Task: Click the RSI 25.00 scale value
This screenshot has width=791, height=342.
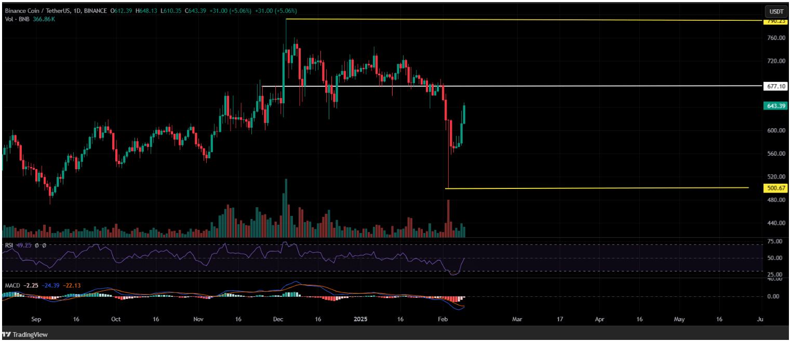Action: [775, 275]
